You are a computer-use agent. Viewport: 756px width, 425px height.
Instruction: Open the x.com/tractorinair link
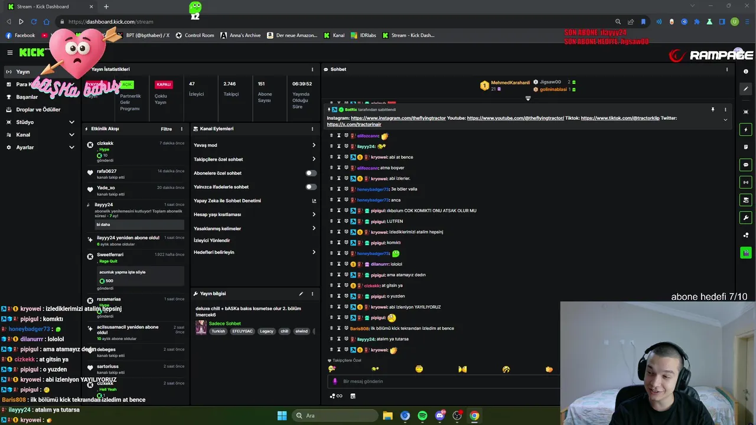354,125
